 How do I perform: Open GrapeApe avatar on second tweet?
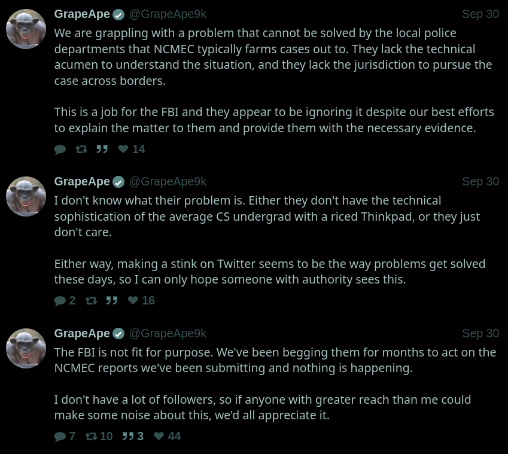pos(26,196)
